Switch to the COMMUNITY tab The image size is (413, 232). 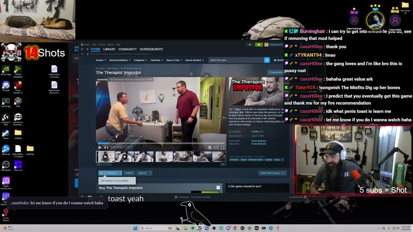tap(127, 49)
